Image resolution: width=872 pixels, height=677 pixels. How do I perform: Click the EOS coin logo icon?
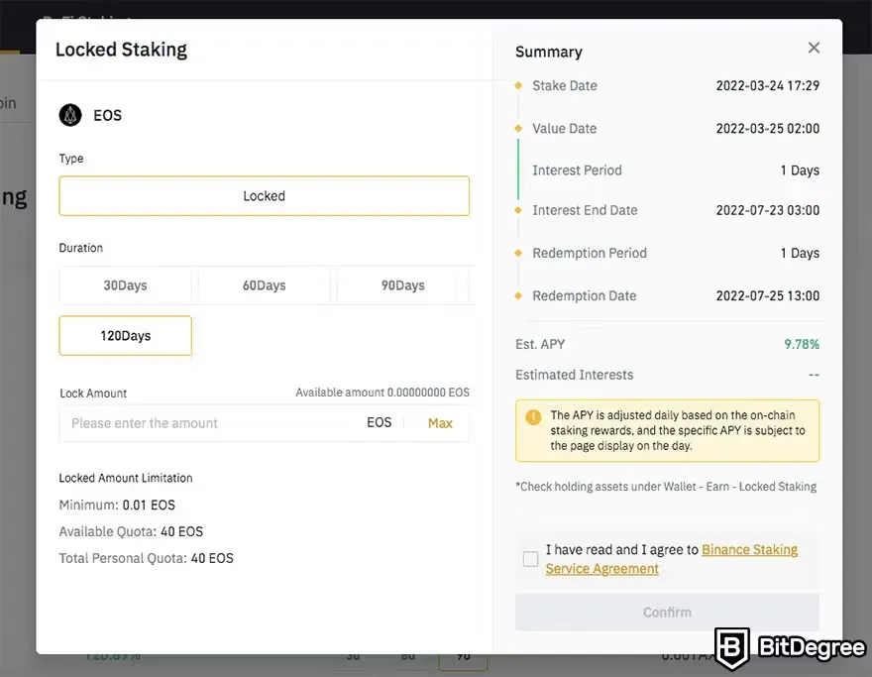[70, 115]
